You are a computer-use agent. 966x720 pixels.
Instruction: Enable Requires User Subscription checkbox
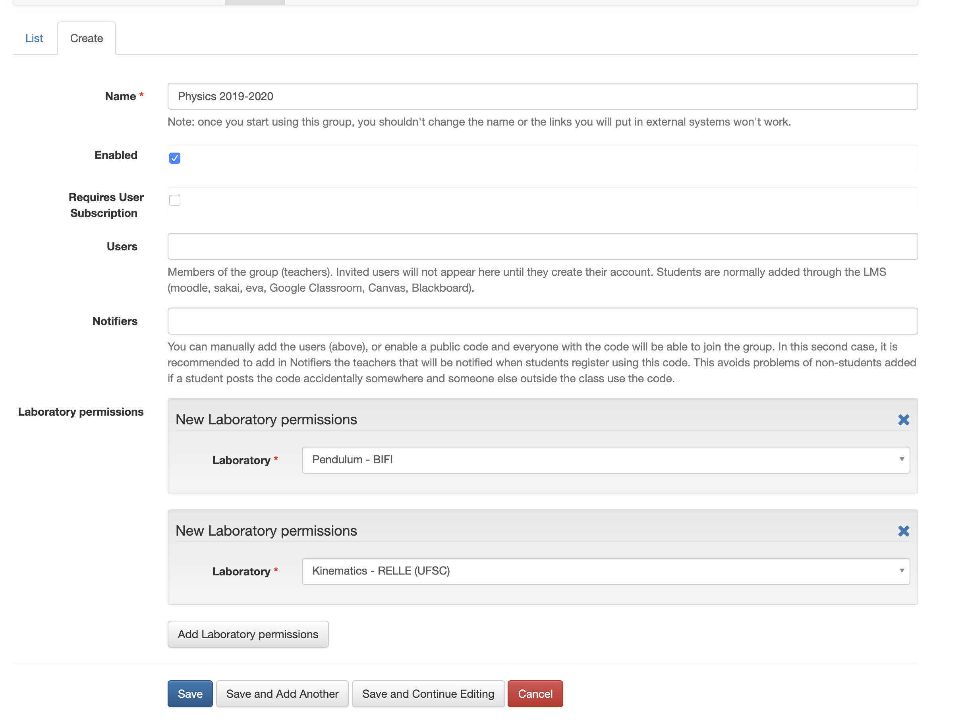175,200
